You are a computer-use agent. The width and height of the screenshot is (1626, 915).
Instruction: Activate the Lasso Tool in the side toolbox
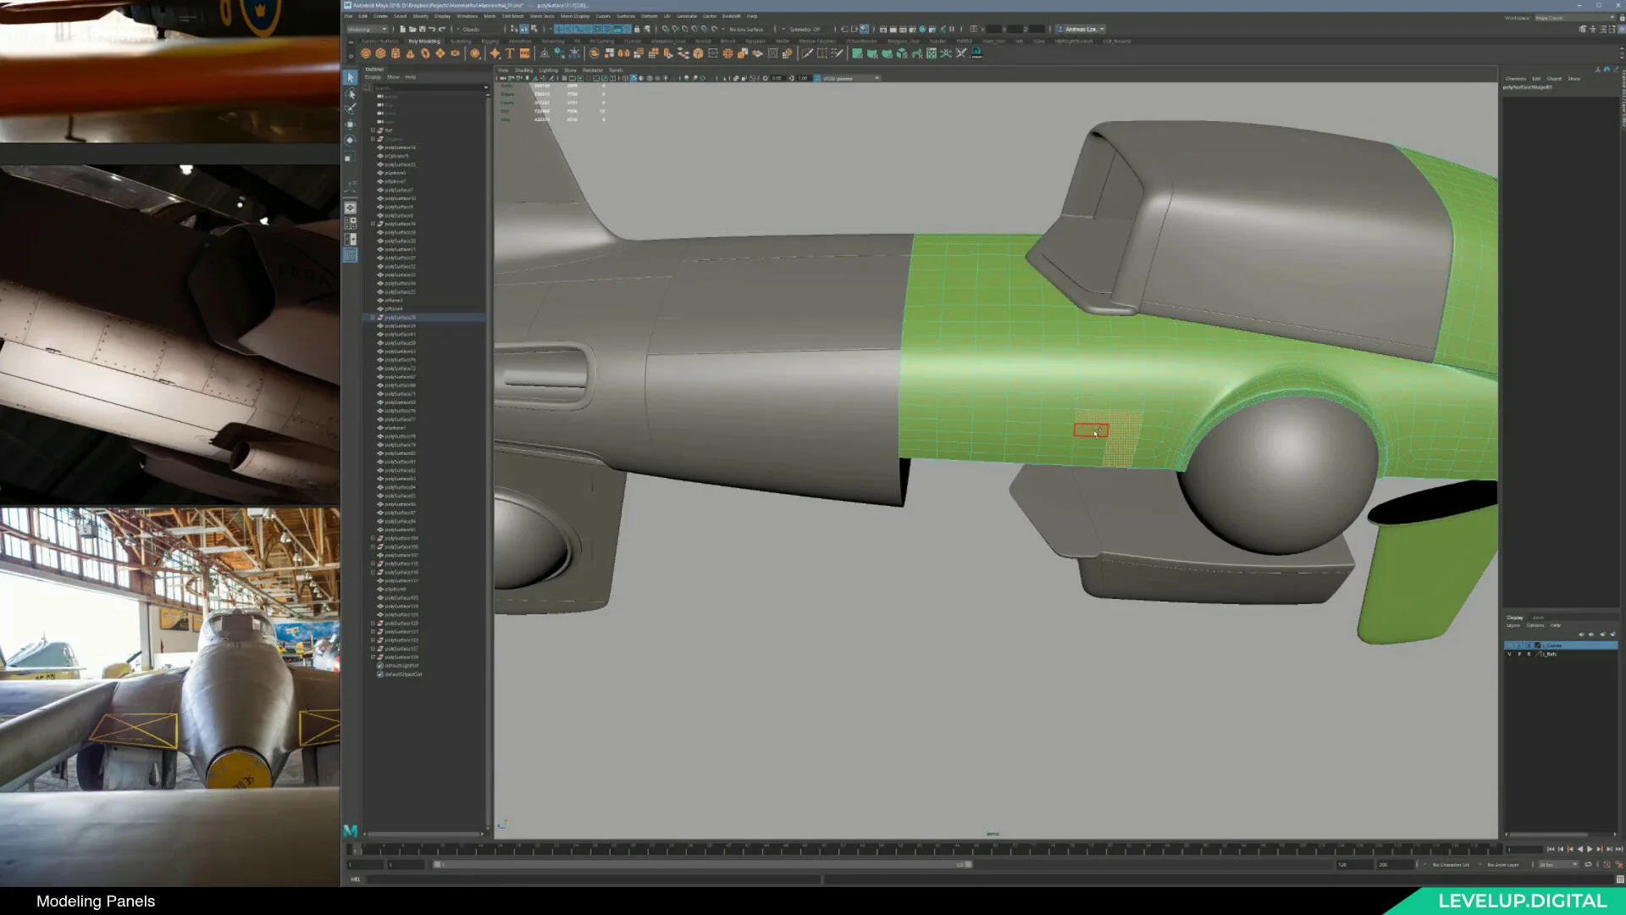click(x=350, y=95)
